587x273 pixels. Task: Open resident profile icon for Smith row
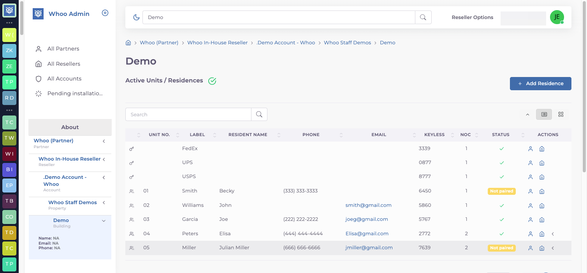click(530, 191)
